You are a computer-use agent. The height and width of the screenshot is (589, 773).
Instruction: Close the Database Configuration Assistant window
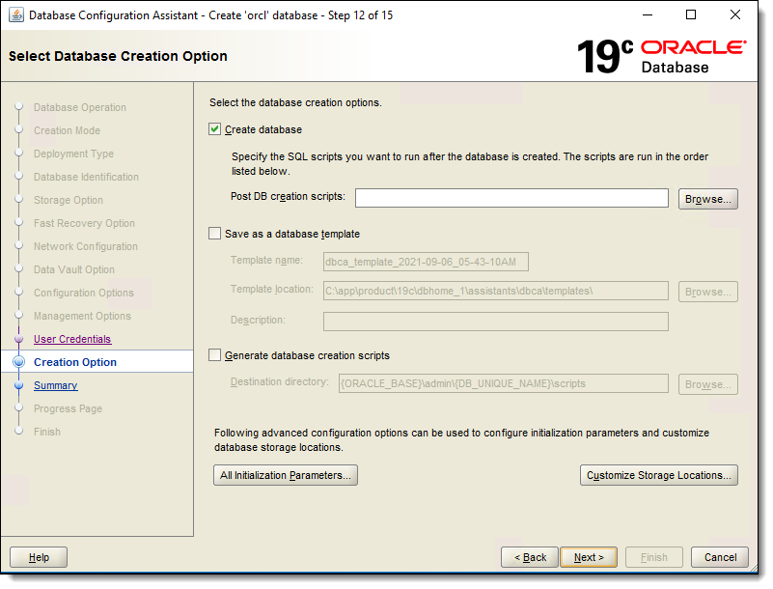735,15
